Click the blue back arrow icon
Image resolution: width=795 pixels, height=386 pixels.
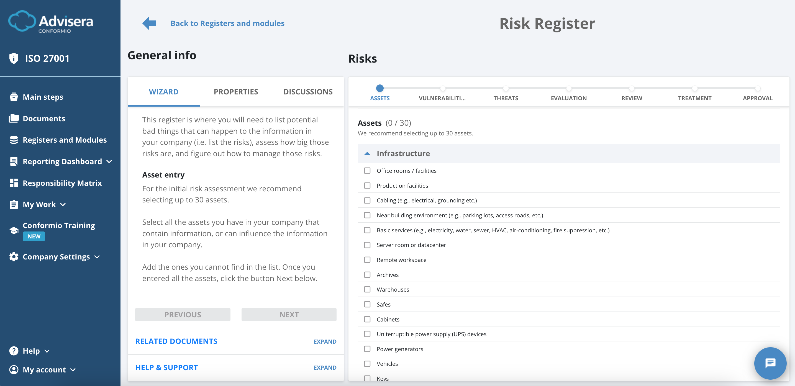point(149,23)
